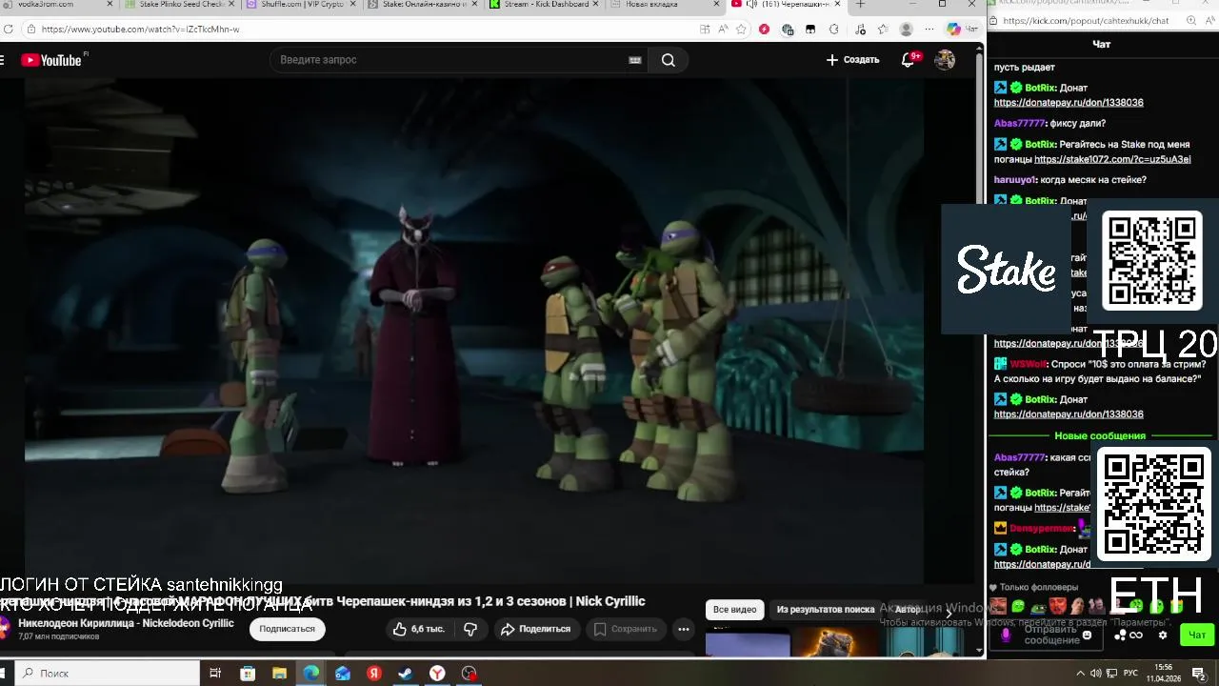Select Из результатов поиска filter chip
Image resolution: width=1219 pixels, height=686 pixels.
825,610
